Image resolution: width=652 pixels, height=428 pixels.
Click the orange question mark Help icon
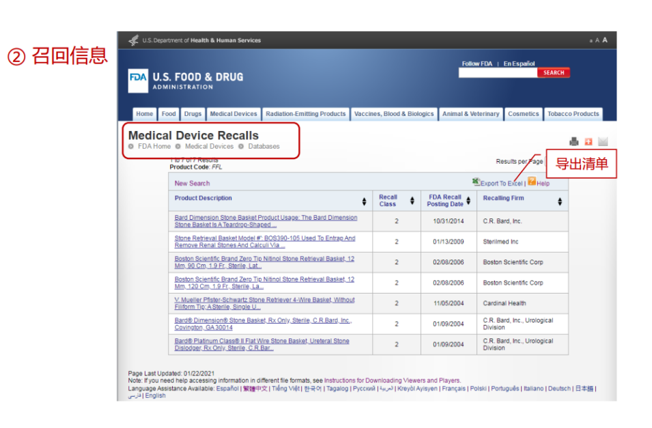click(531, 182)
